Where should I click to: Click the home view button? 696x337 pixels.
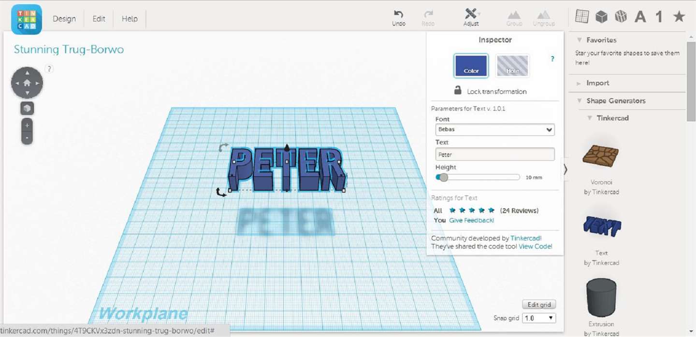[x=27, y=83]
